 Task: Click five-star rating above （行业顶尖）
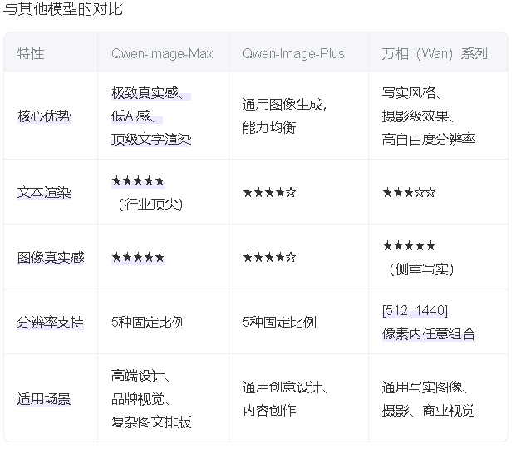(138, 180)
